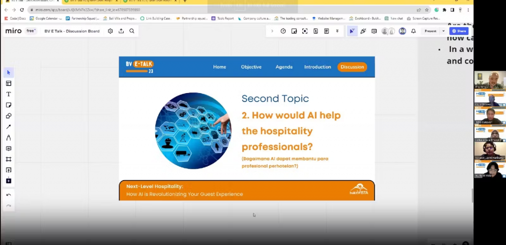Image resolution: width=506 pixels, height=245 pixels.
Task: Bookmark this page with star icon
Action: click(x=426, y=10)
